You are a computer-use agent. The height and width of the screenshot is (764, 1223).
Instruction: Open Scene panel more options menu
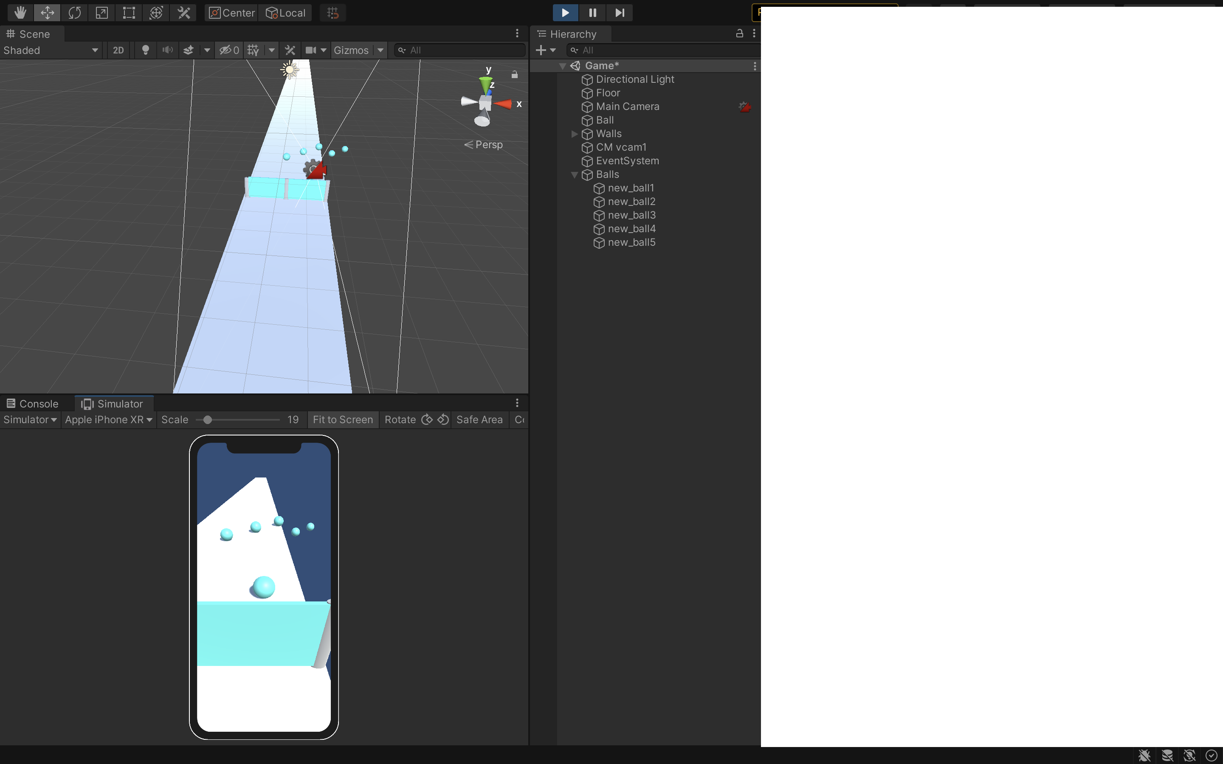click(x=517, y=34)
